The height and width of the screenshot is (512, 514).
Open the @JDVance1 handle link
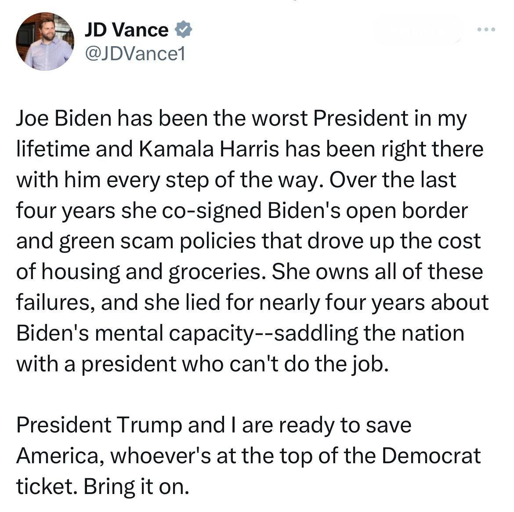[x=135, y=54]
